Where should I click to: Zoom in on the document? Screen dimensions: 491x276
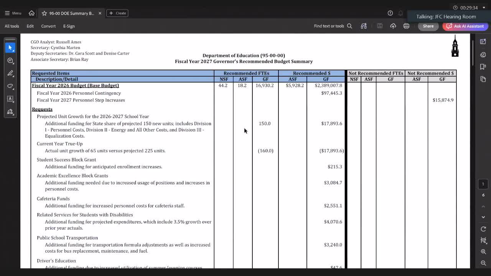pos(483,252)
